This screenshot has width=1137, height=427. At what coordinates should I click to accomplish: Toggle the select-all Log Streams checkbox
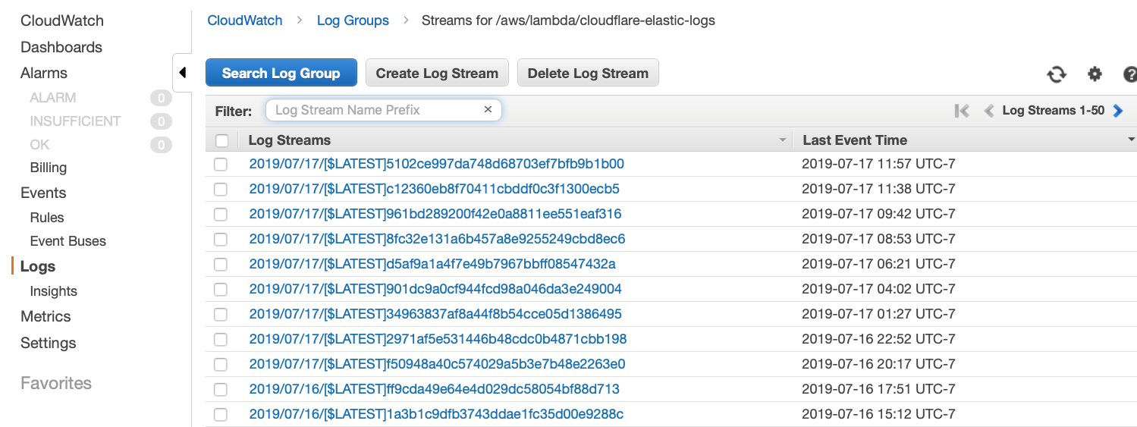tap(221, 140)
